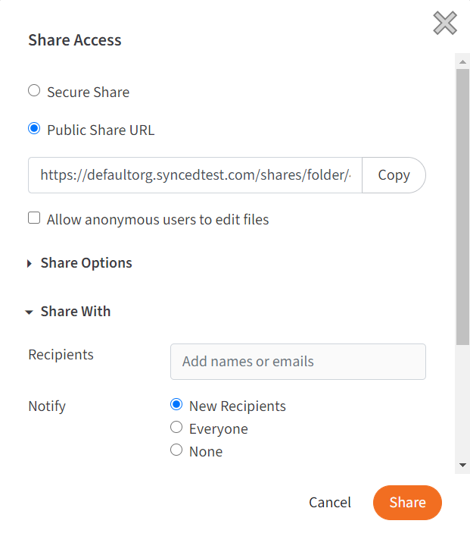The height and width of the screenshot is (552, 470).
Task: Click the share URL text field
Action: pos(195,175)
